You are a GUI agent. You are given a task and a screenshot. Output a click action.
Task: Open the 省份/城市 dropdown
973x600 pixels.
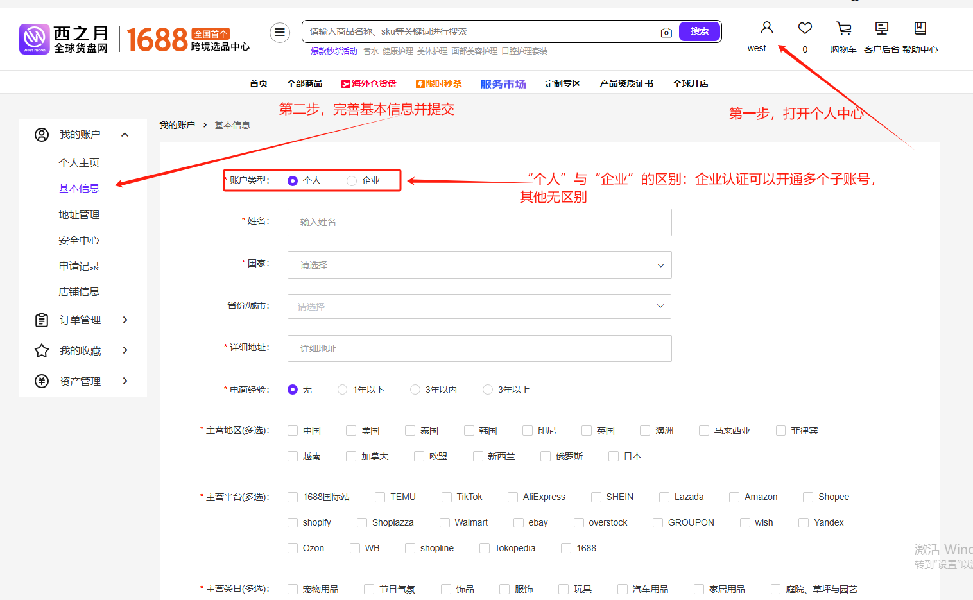pyautogui.click(x=479, y=307)
